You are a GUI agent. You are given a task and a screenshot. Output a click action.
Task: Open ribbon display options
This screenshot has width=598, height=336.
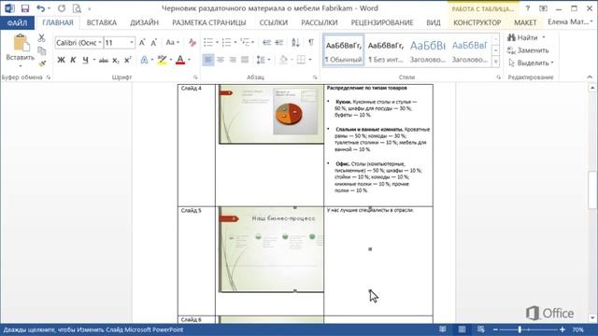coord(543,8)
